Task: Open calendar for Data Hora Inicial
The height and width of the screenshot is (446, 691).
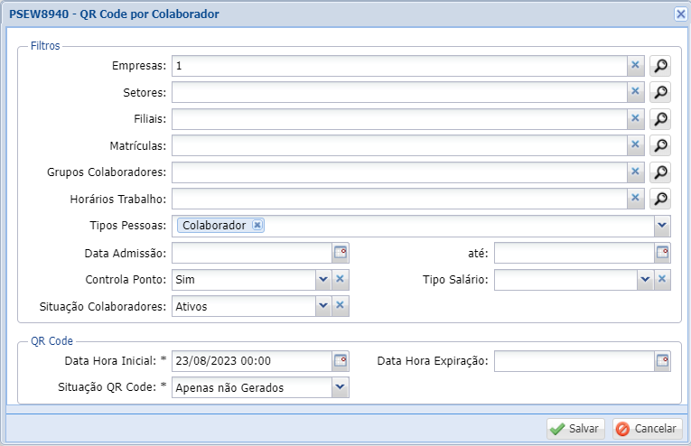Action: pos(341,361)
